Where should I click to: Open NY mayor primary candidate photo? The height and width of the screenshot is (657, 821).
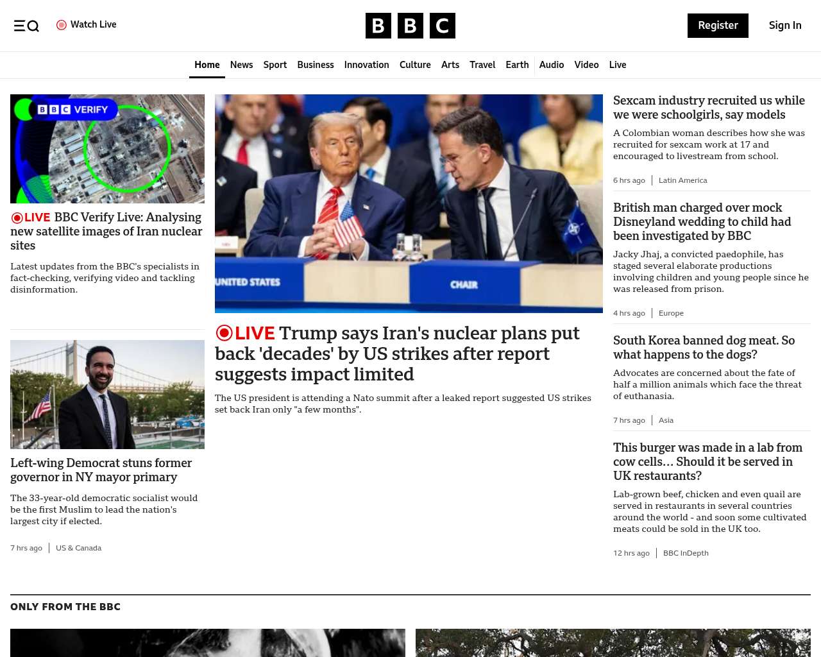[x=107, y=395]
